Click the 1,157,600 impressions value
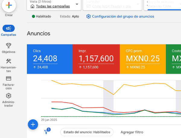181x138 pixels. [x=96, y=58]
